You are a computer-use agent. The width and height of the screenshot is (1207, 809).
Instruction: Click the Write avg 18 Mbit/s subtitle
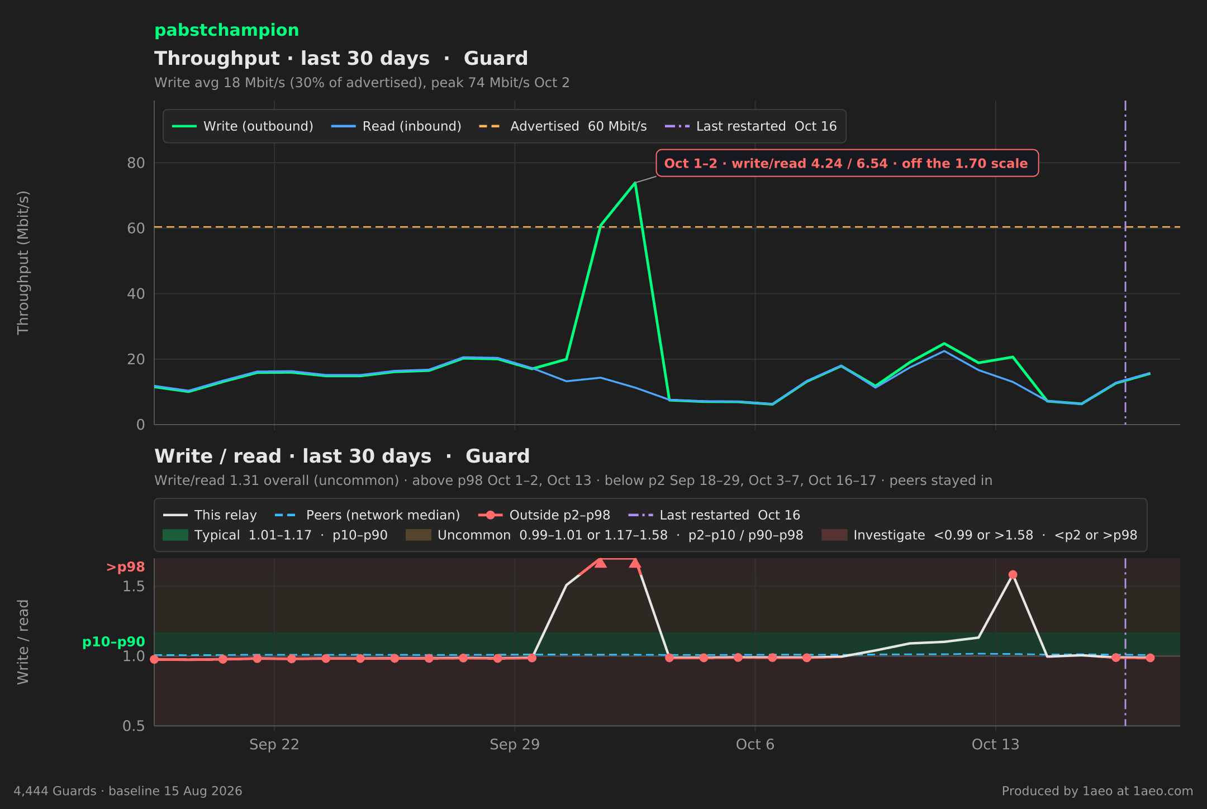pos(362,83)
